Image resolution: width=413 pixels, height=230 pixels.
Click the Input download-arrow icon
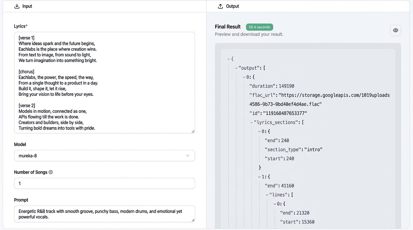[x=17, y=6]
